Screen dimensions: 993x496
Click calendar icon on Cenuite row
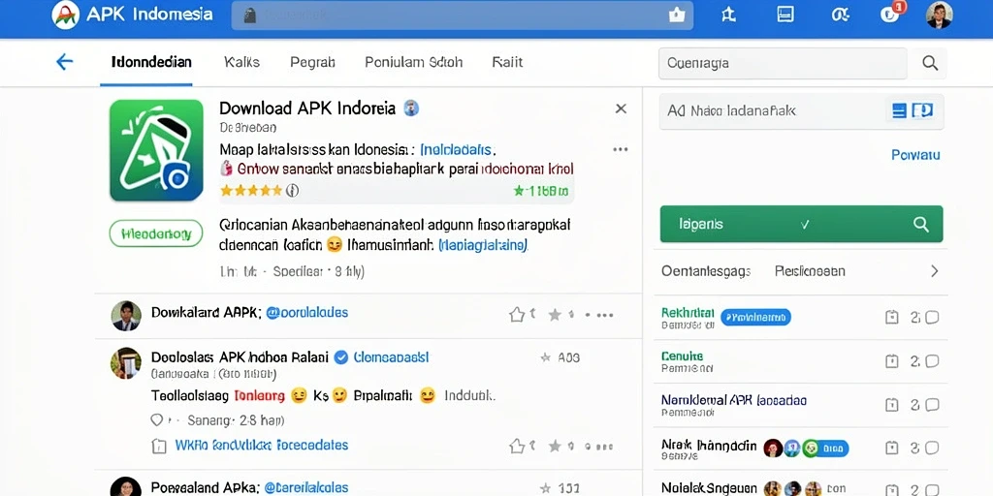[x=892, y=361]
